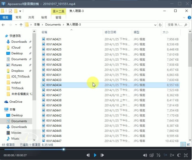Open Movies under 本機

pyautogui.click(x=16, y=133)
